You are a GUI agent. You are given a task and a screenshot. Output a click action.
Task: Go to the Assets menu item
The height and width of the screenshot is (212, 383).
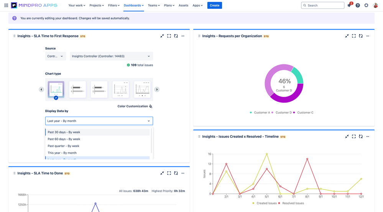tap(183, 5)
